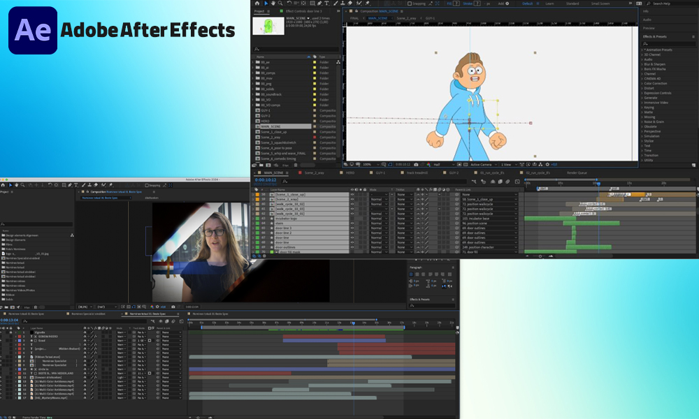699x419 pixels.
Task: Open the 1 View layout dropdown
Action: (508, 164)
